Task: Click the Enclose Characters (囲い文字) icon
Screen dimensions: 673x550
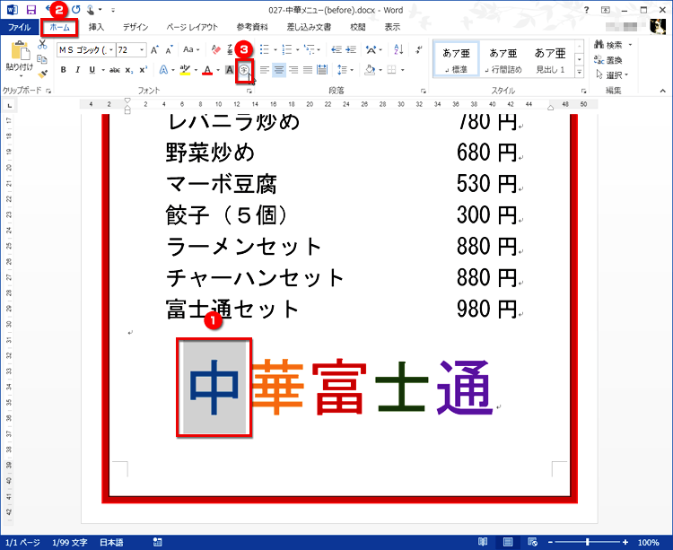Action: coord(244,70)
